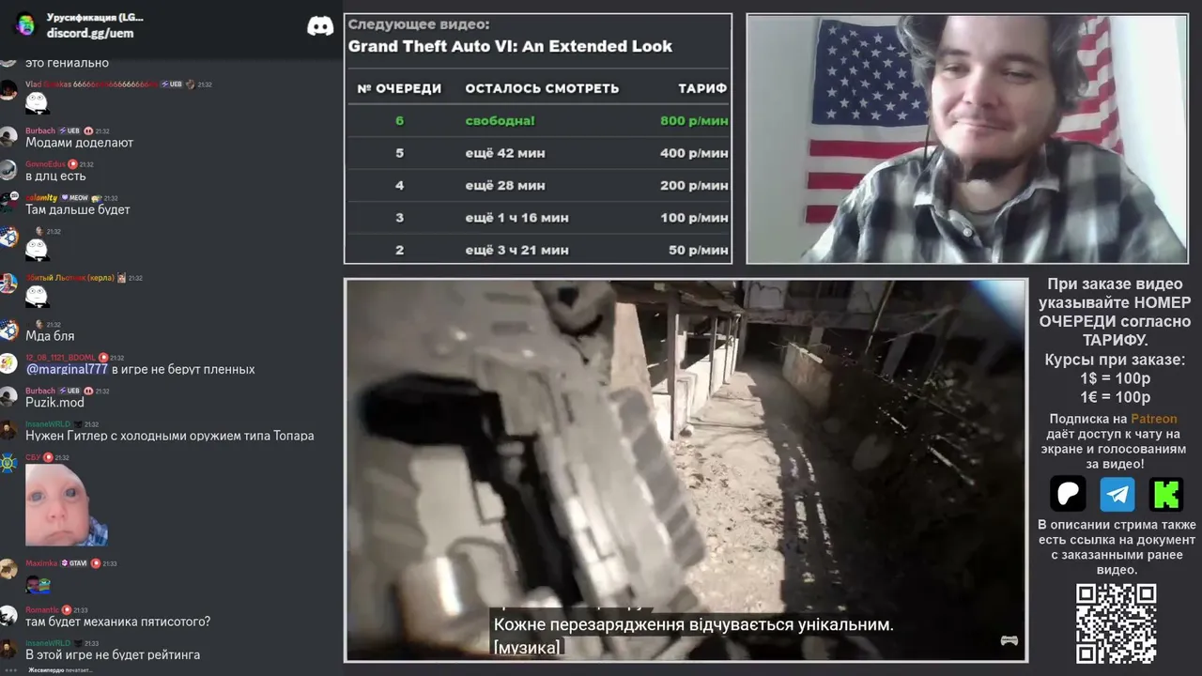Open the discord.gg/uem invite link

tap(90, 33)
